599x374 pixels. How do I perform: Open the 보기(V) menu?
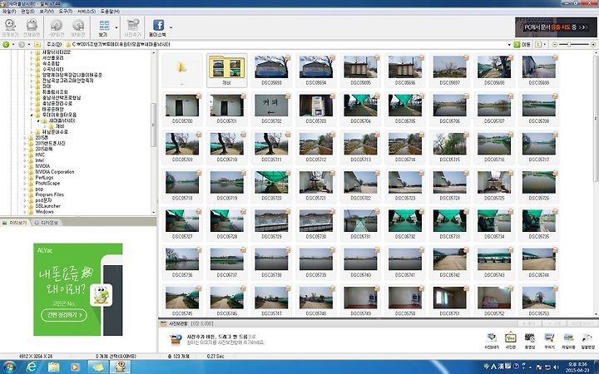click(47, 12)
